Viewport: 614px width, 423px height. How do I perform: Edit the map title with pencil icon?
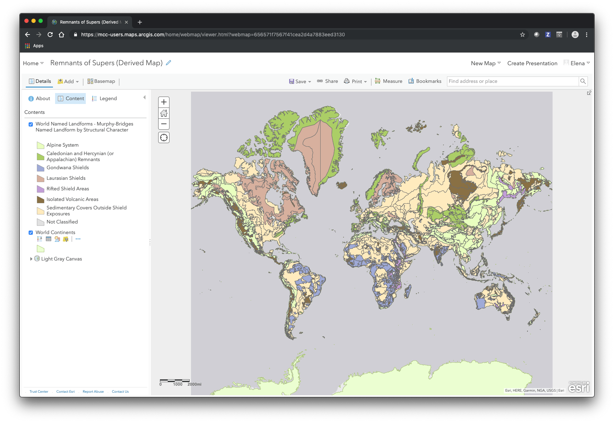click(169, 63)
